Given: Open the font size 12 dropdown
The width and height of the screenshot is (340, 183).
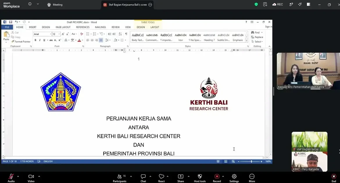Looking at the screenshot, I should coord(59,34).
